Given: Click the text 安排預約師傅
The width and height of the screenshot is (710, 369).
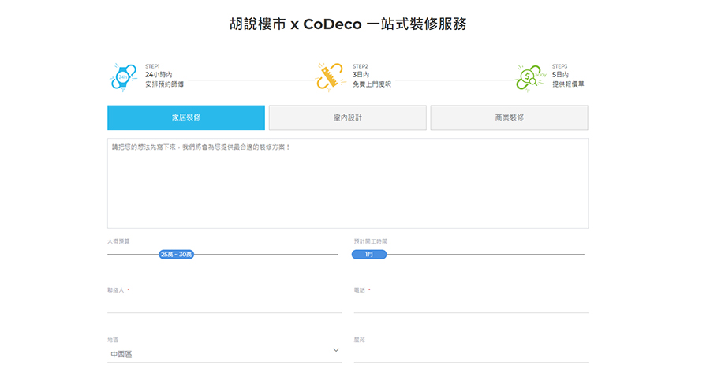Looking at the screenshot, I should [x=164, y=84].
